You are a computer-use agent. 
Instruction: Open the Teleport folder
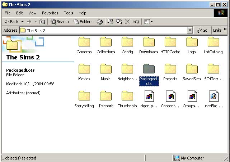click(105, 99)
